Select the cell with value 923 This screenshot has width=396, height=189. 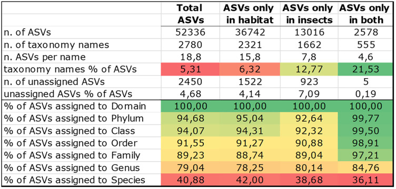tap(309, 82)
